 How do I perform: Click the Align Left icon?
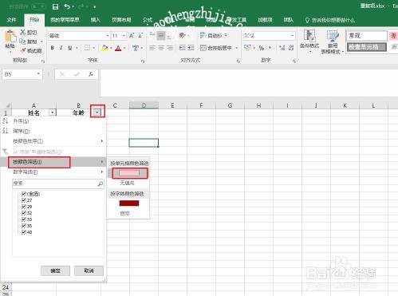point(152,48)
